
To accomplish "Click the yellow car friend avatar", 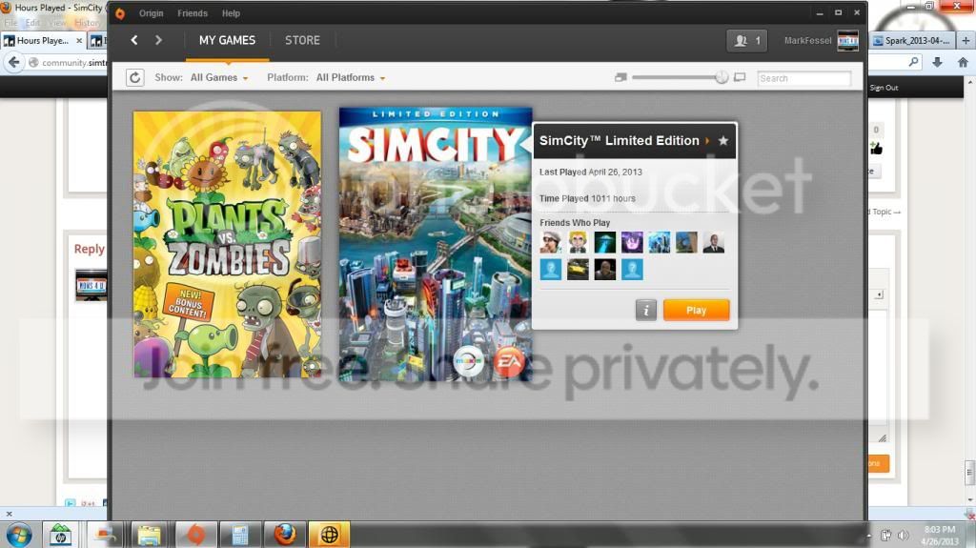I will 578,270.
